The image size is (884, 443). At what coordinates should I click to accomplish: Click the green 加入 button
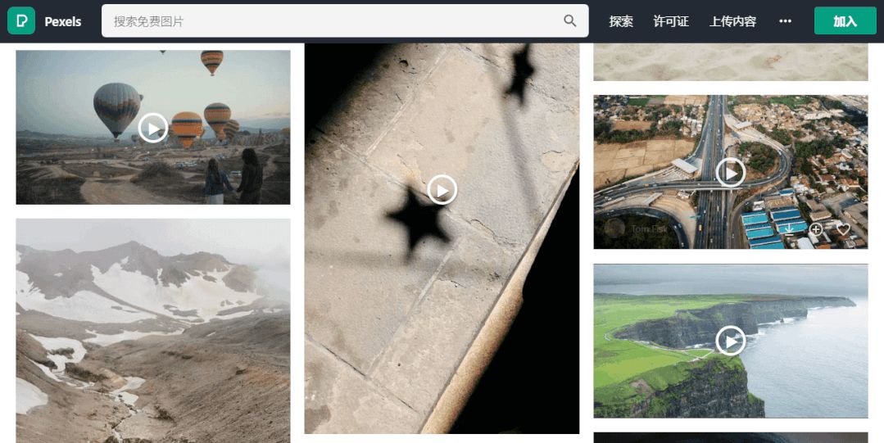click(x=845, y=20)
